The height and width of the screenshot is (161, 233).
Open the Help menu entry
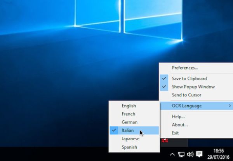196,116
